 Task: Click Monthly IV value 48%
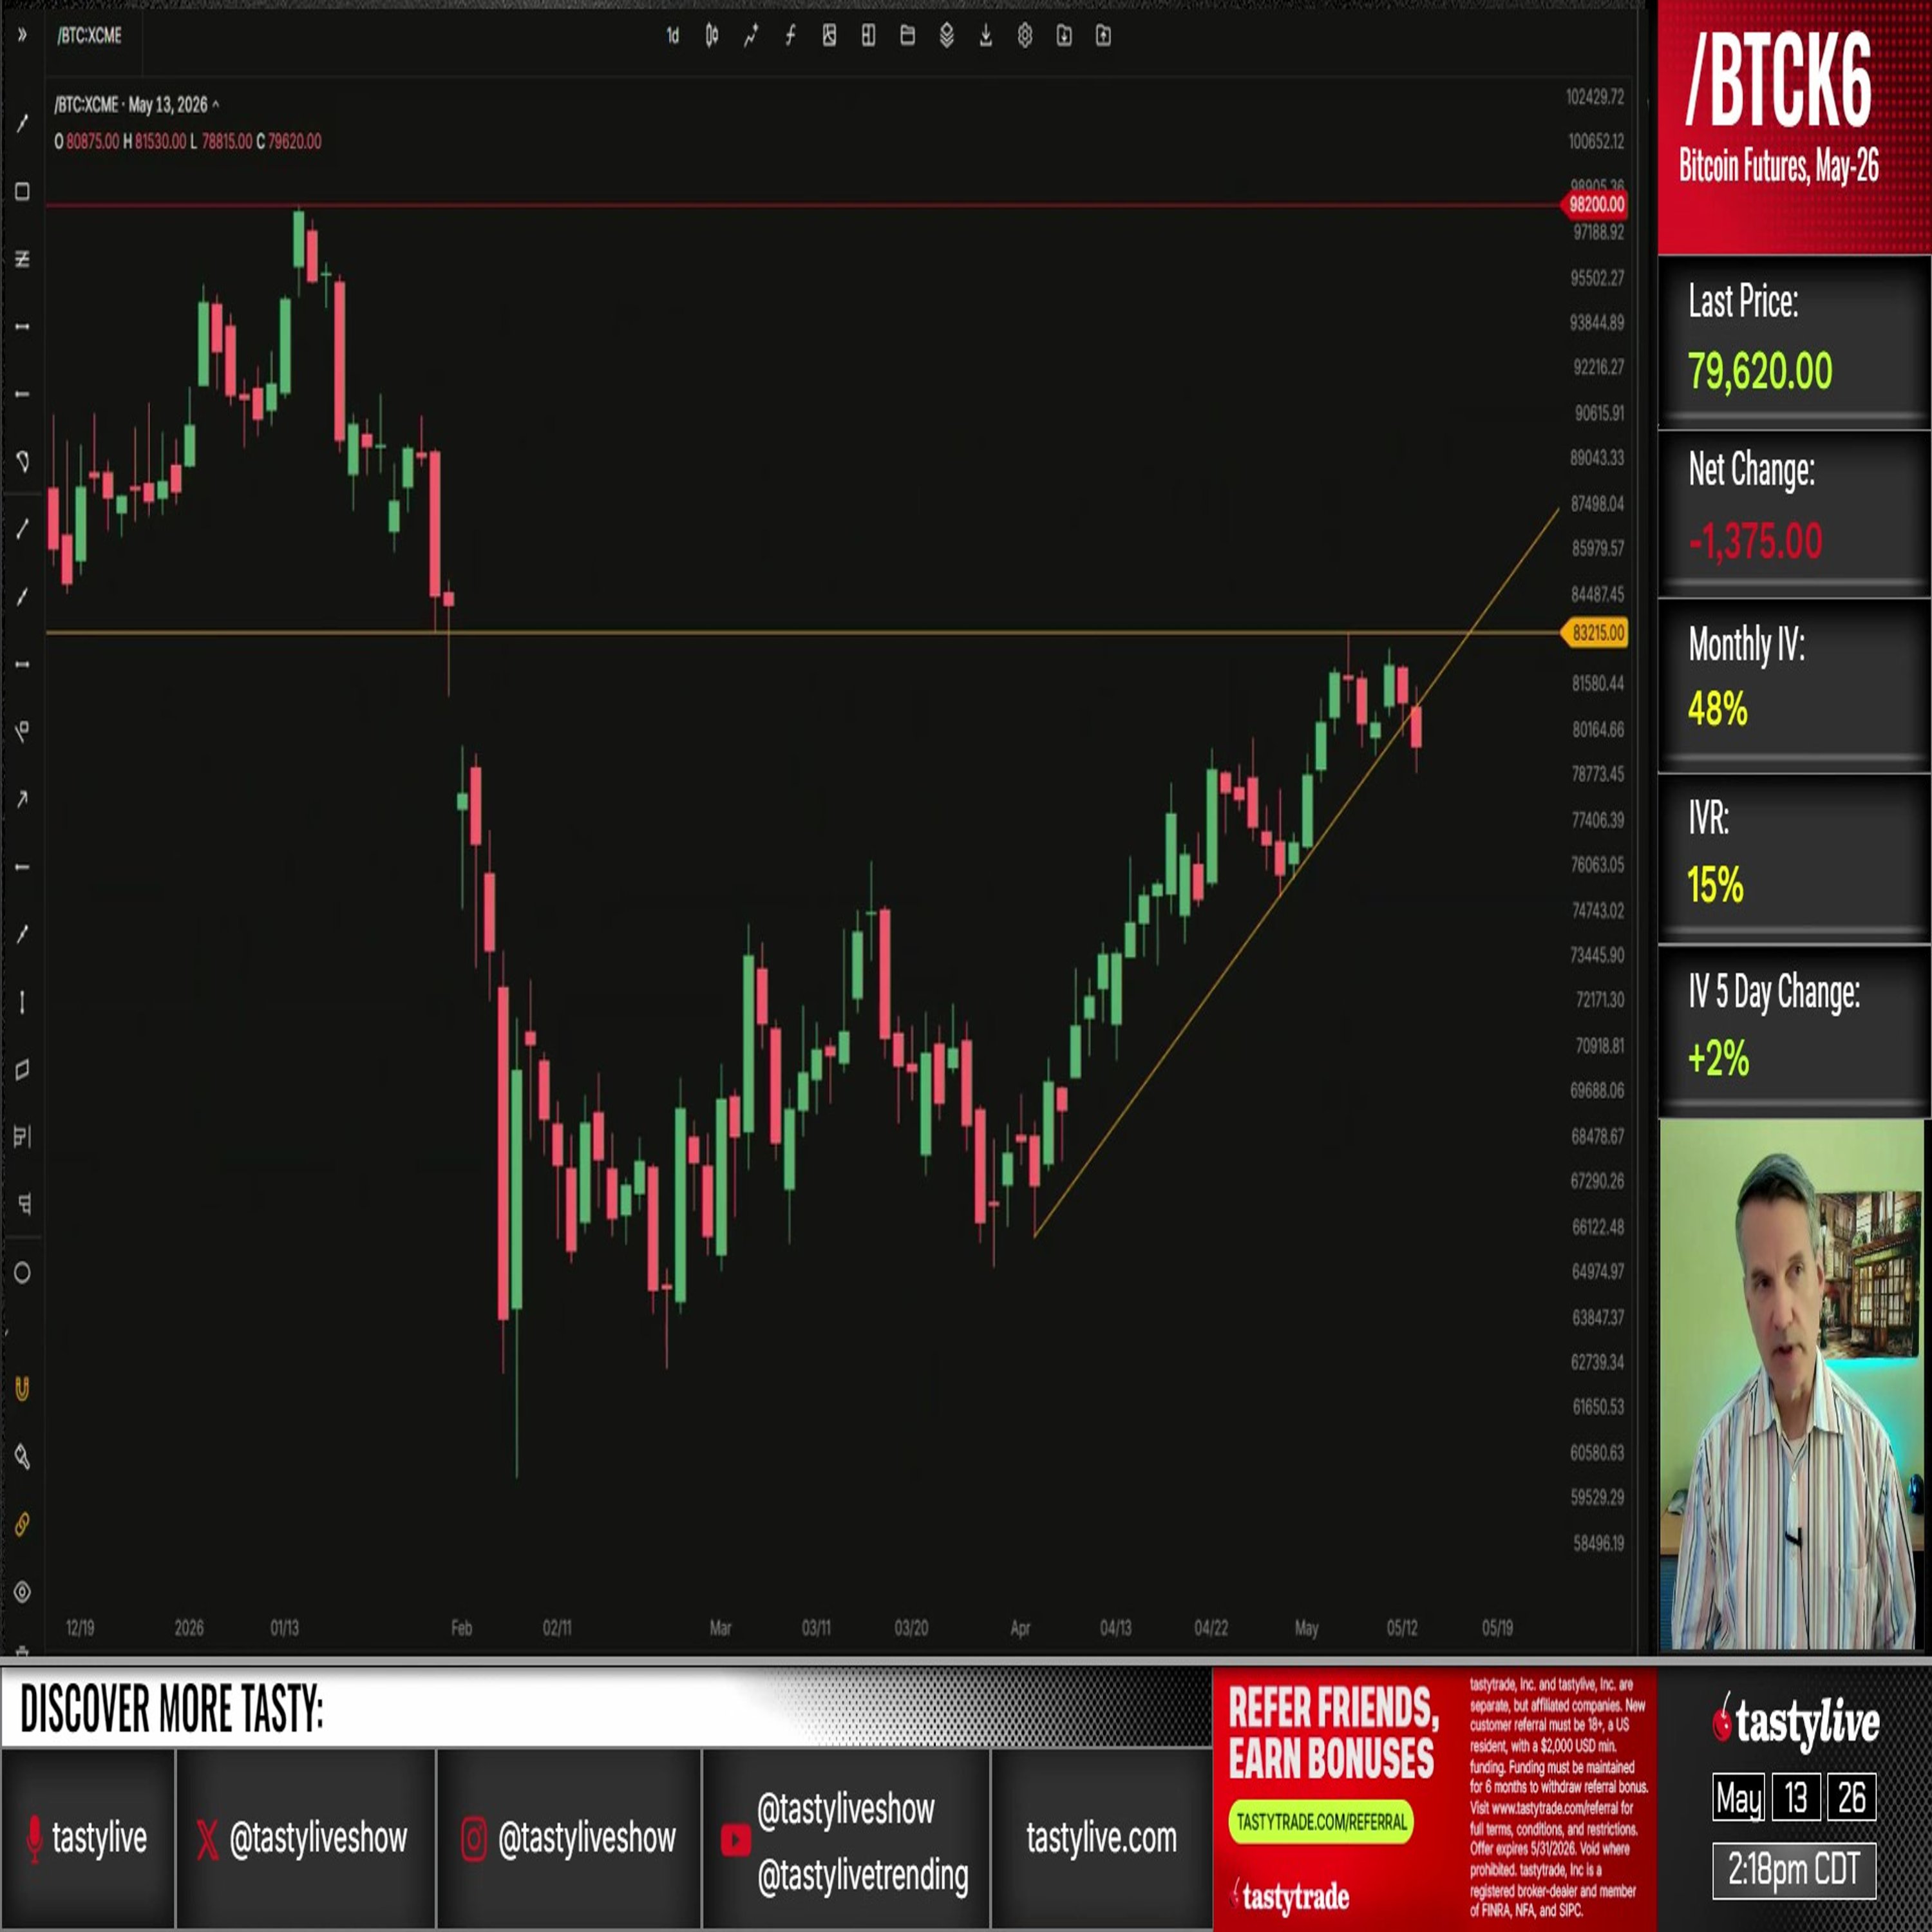pos(1717,709)
